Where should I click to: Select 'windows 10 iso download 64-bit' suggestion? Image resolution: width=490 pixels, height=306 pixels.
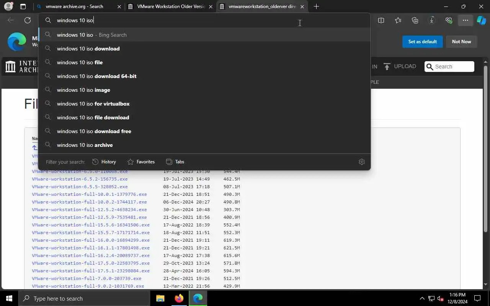204,76
